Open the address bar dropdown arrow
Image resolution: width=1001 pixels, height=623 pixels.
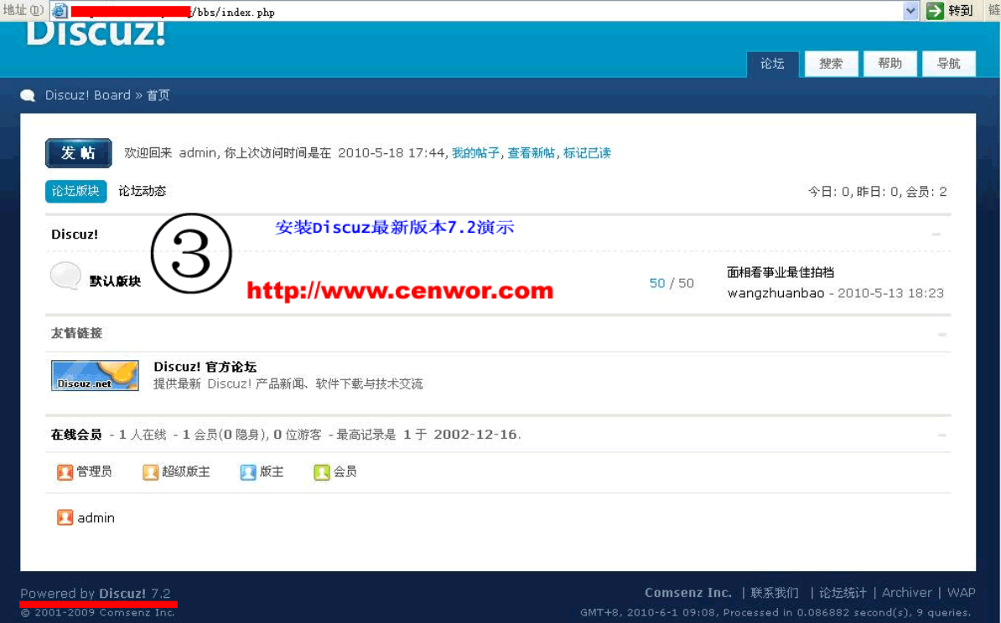pyautogui.click(x=910, y=11)
